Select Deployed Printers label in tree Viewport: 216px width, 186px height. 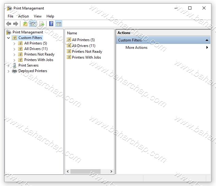(33, 71)
